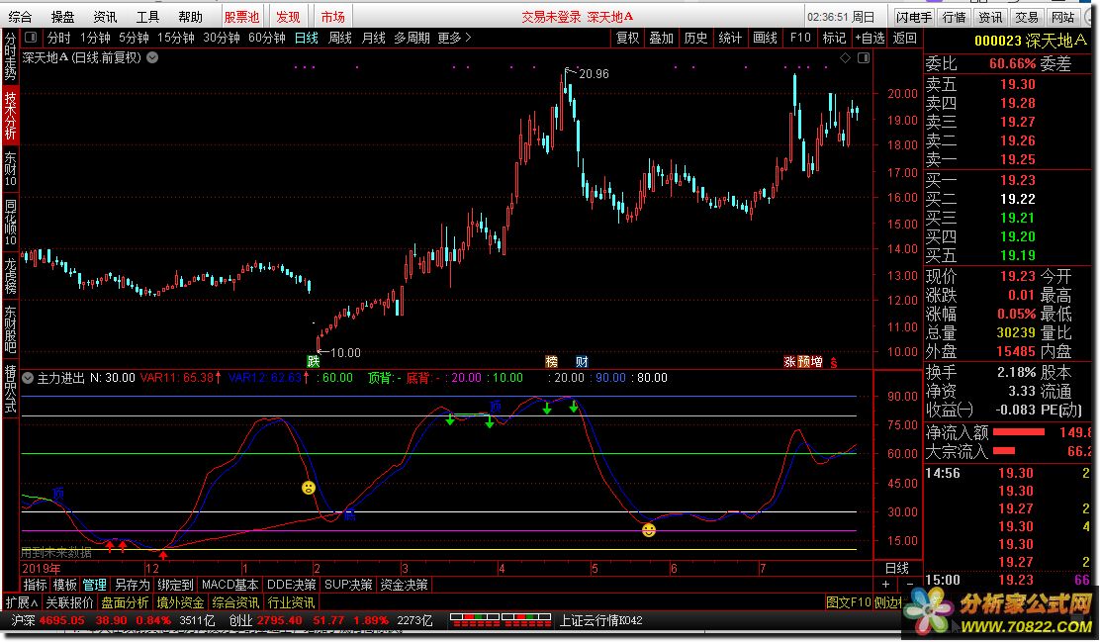The height and width of the screenshot is (642, 1101).
Task: Zoom in chart with plus button
Action: [886, 585]
